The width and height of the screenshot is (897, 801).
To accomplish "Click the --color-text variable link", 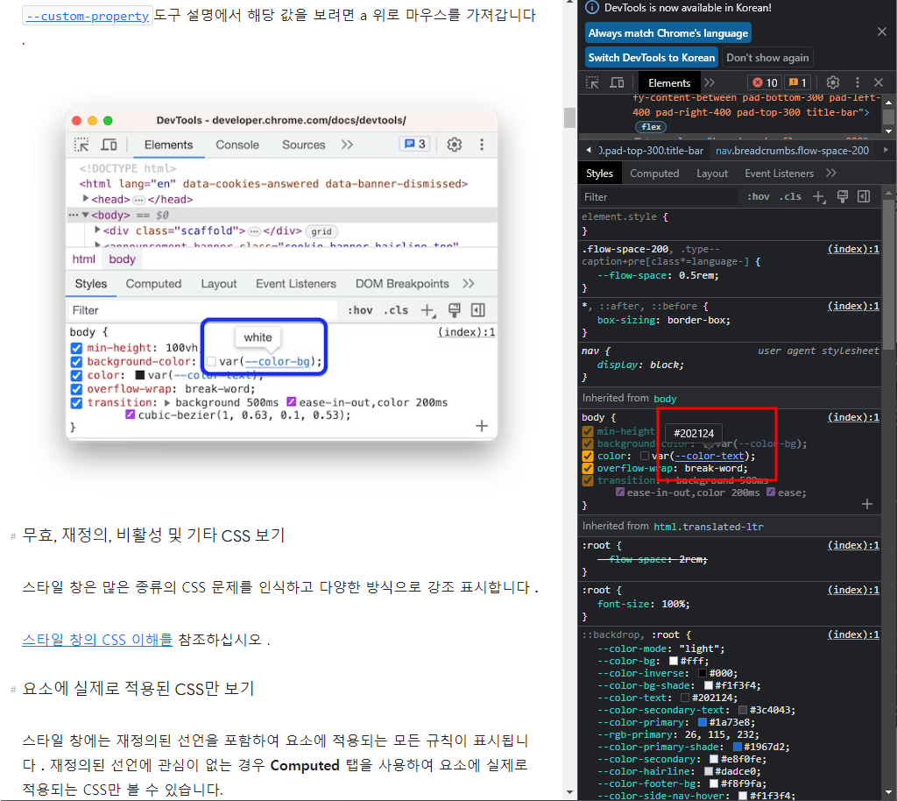I will 710,456.
